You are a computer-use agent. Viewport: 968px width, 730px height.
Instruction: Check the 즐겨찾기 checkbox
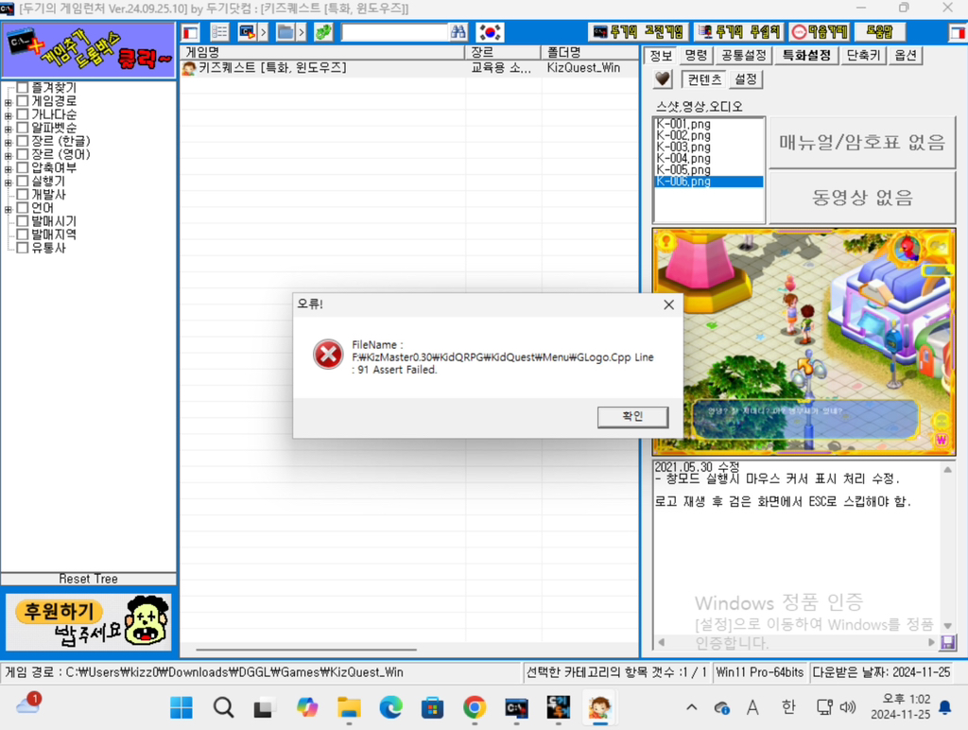tap(23, 88)
